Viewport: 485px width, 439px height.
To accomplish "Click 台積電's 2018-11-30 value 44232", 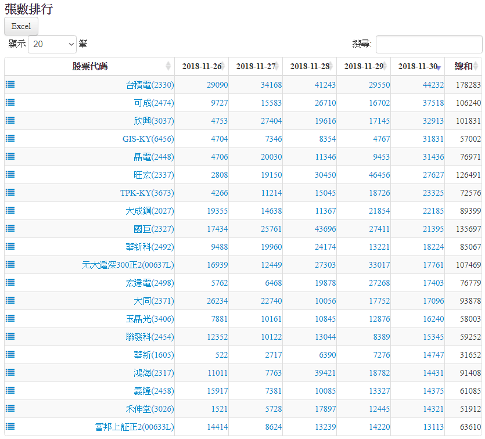I will point(433,85).
